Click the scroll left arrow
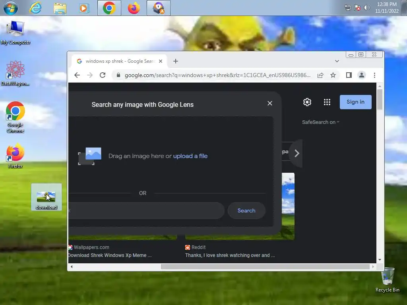407x305 pixels. (x=72, y=266)
